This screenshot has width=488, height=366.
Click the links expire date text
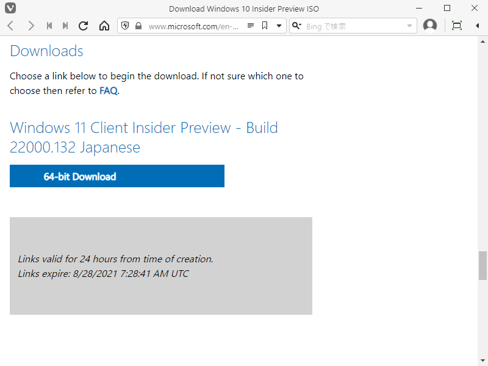tap(103, 273)
